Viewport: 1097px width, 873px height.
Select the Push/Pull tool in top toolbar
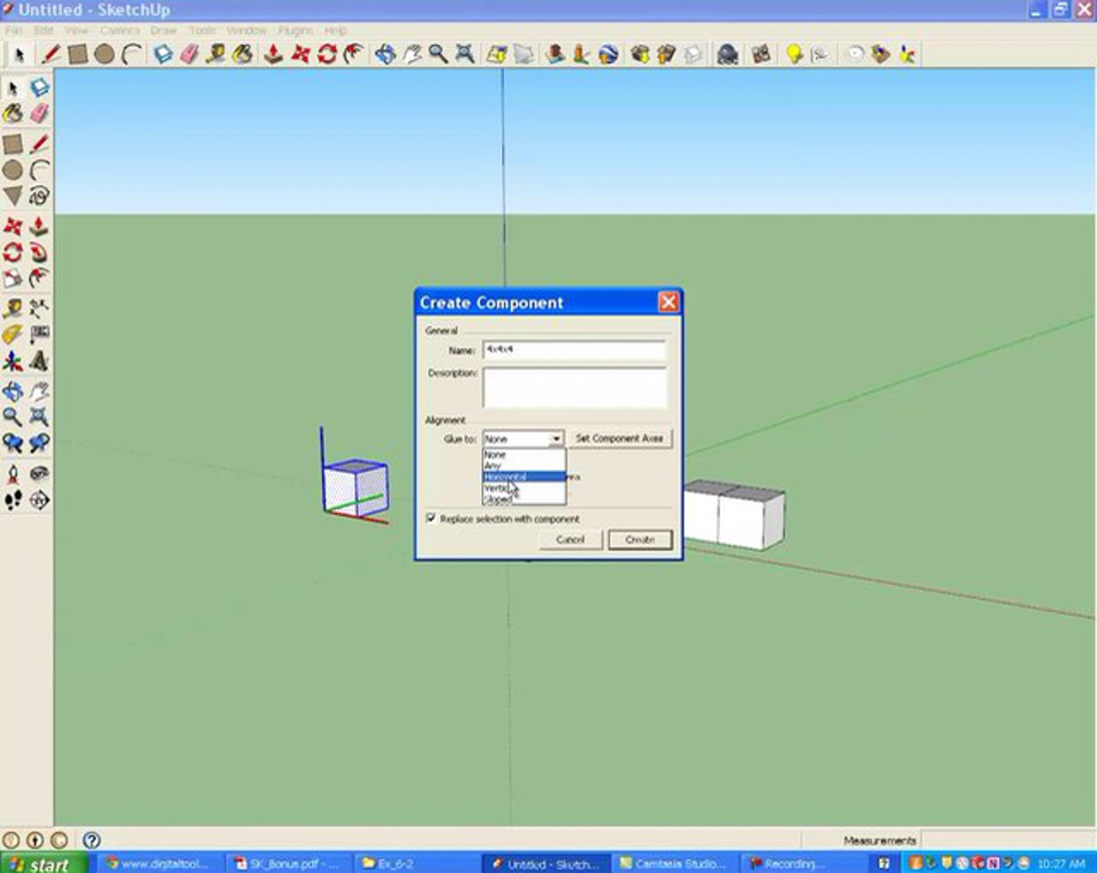coord(274,54)
